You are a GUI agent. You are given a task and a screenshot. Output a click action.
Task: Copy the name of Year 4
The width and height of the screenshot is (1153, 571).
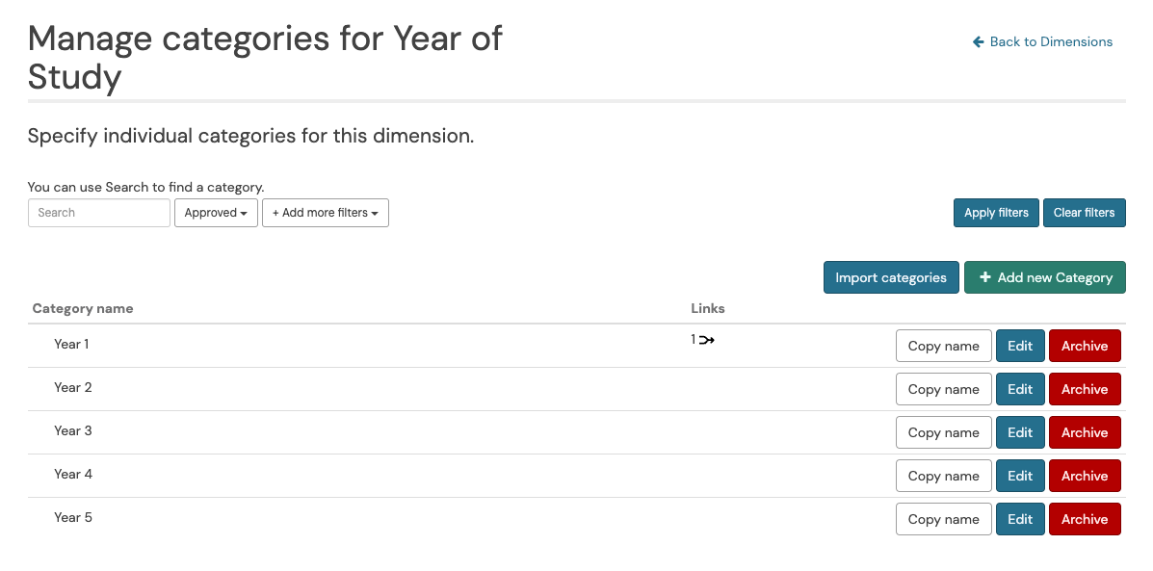(943, 475)
